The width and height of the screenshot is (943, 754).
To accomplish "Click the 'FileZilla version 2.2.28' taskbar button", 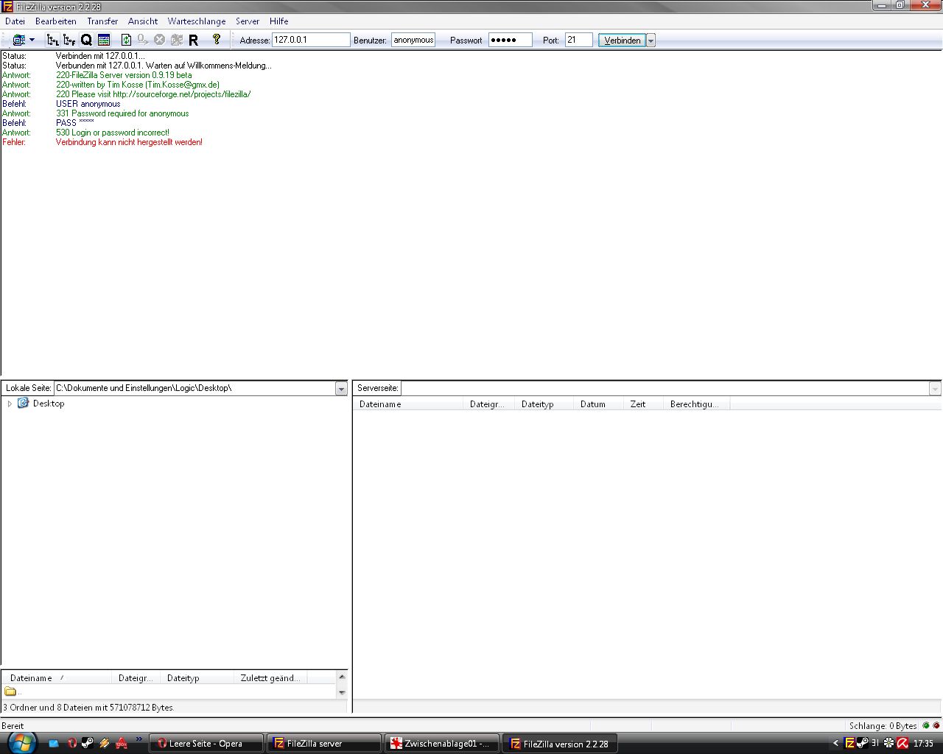I will (x=559, y=744).
